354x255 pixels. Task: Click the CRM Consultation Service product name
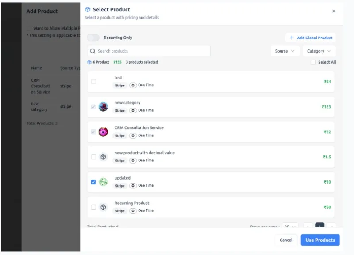(x=139, y=128)
